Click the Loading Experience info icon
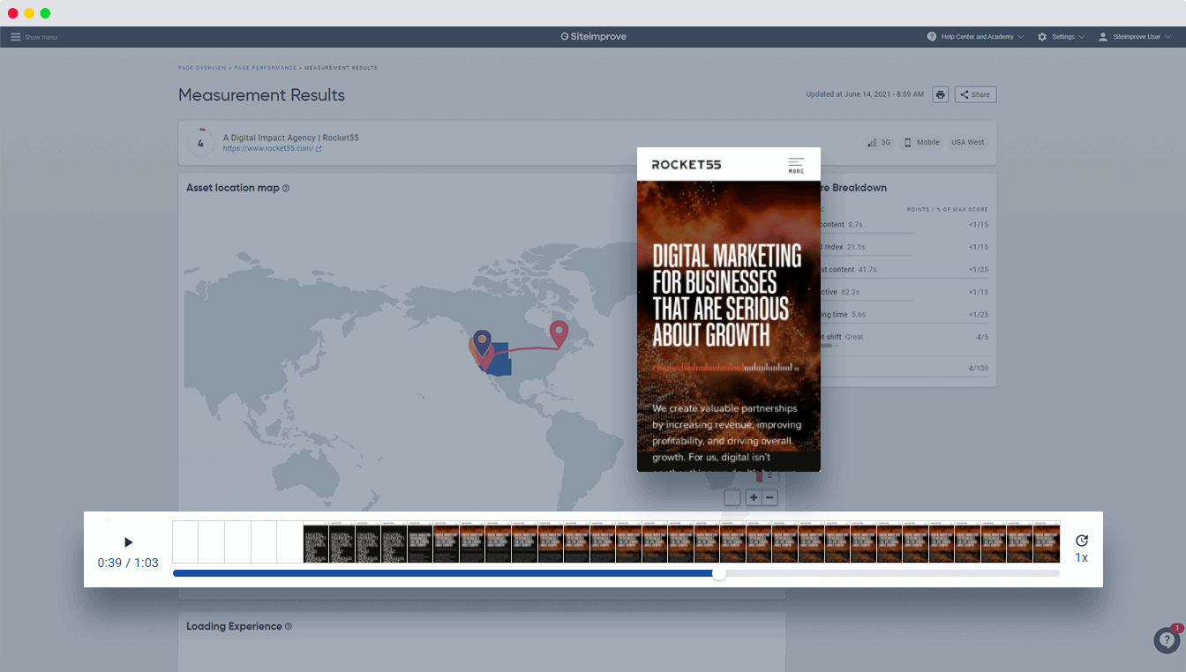The image size is (1186, 672). click(289, 627)
